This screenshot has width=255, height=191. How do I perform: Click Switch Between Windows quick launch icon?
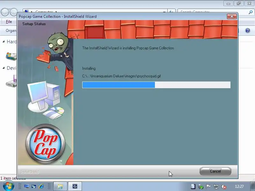pos(34,186)
